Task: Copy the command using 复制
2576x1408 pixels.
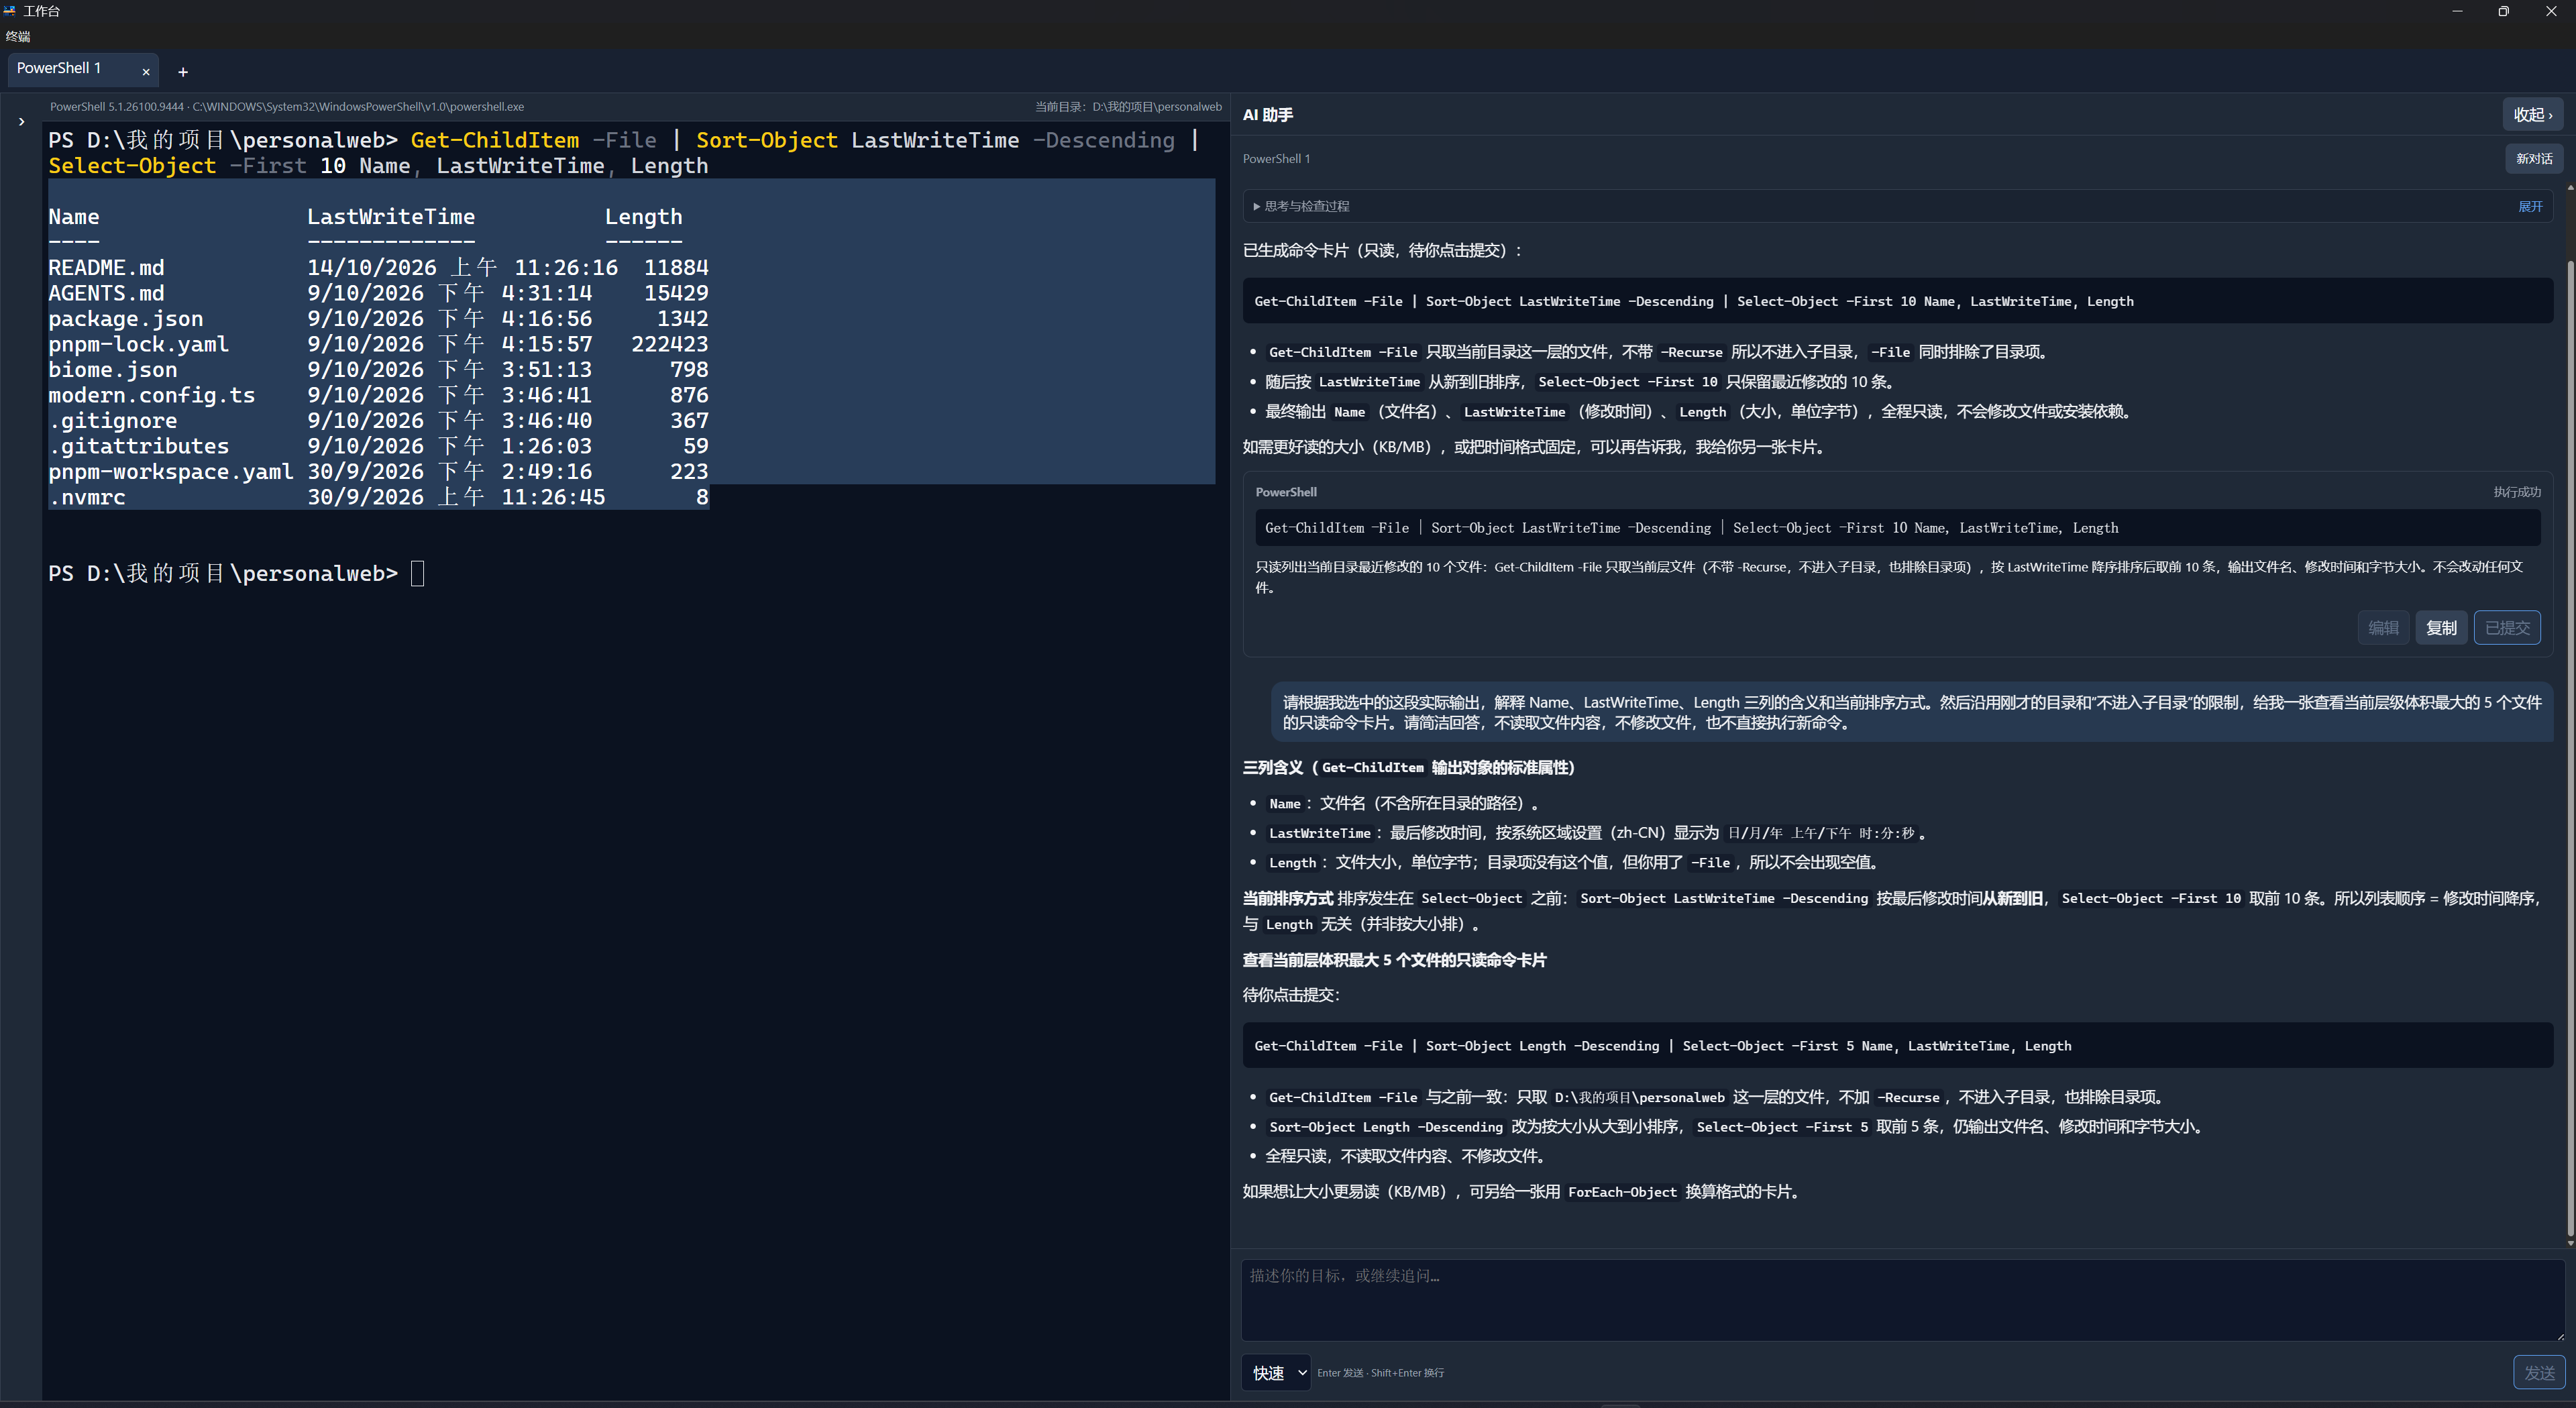Action: point(2441,628)
